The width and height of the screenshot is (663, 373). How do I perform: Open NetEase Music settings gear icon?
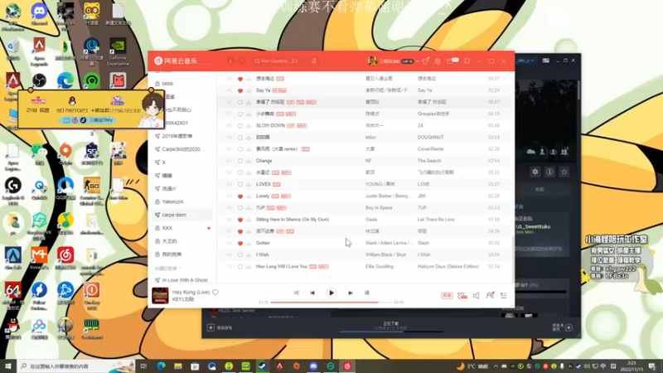438,61
